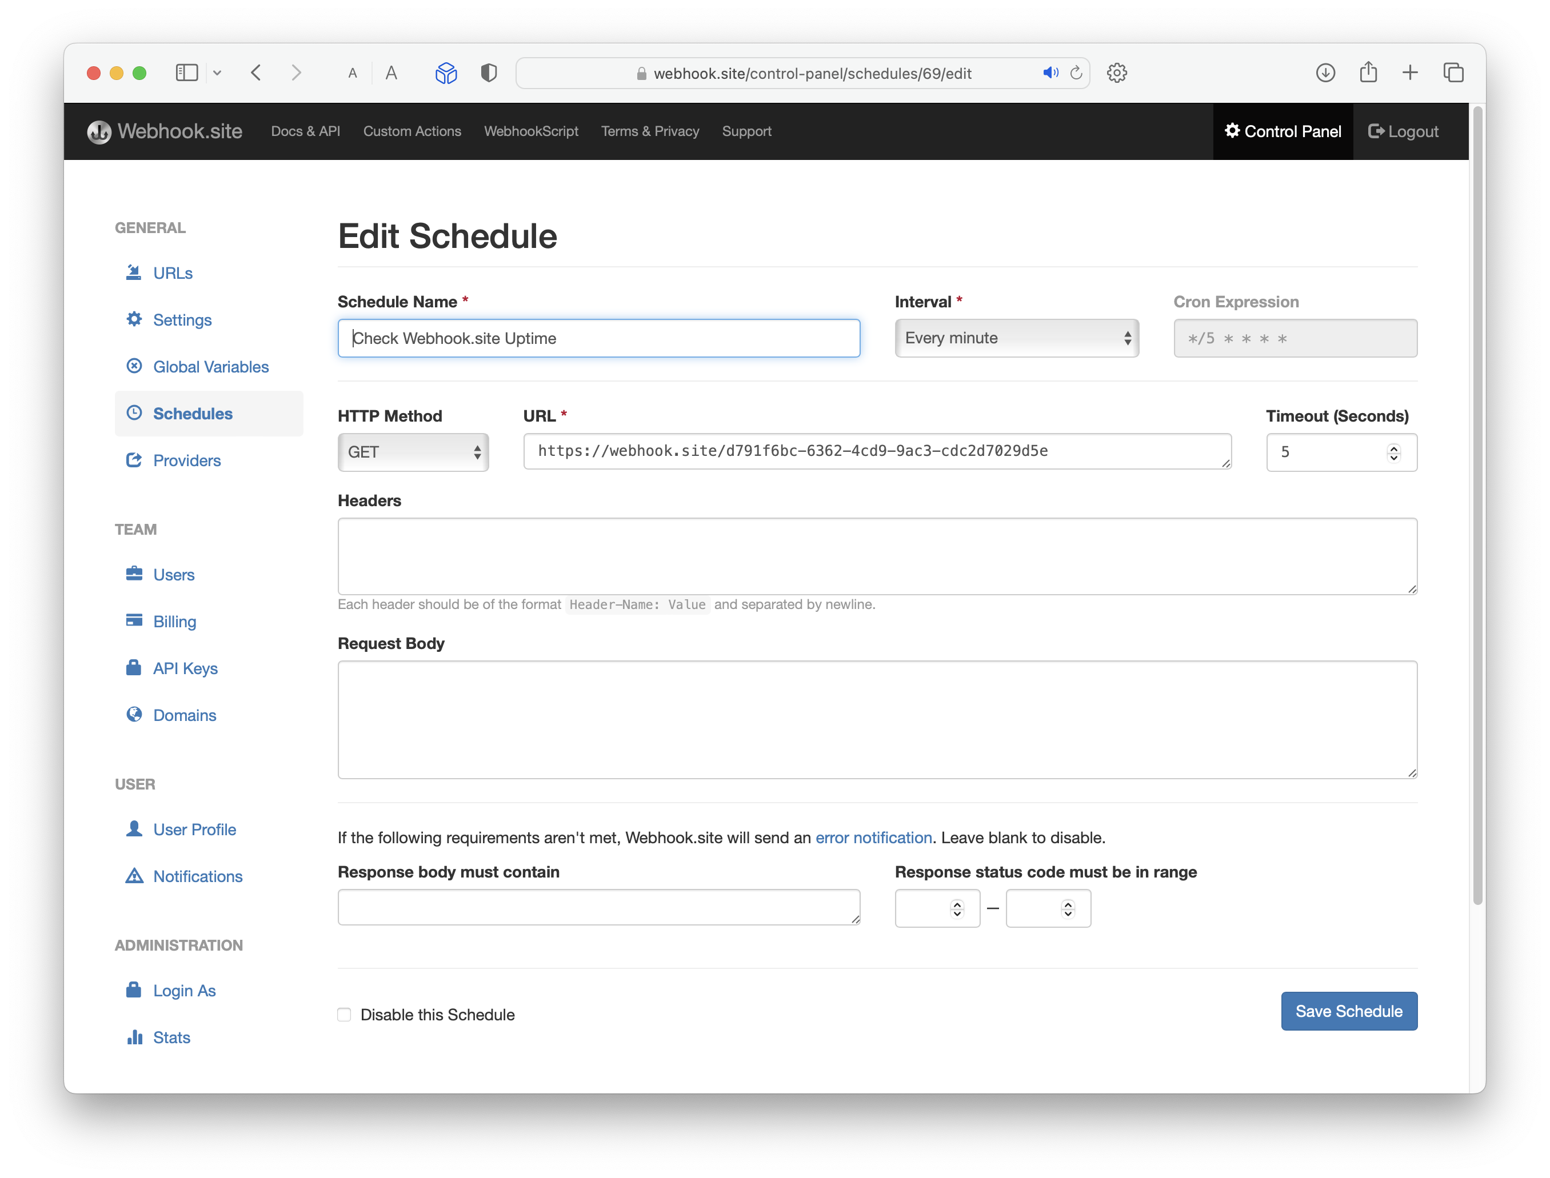This screenshot has height=1178, width=1550.
Task: Click Save Schedule button
Action: click(x=1348, y=1011)
